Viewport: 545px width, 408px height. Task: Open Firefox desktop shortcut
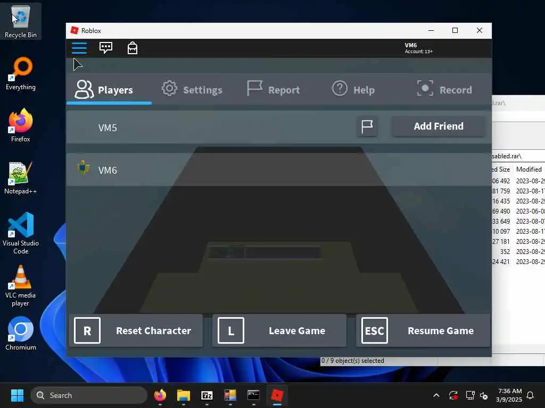pos(21,125)
